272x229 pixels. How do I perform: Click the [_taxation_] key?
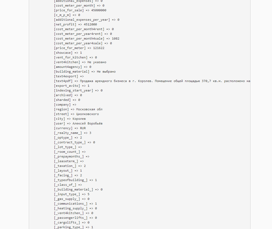(x=65, y=166)
